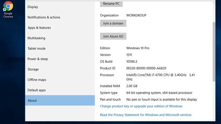This screenshot has width=221, height=124.
Task: Click the scrollbar up arrow
Action: click(214, 3)
